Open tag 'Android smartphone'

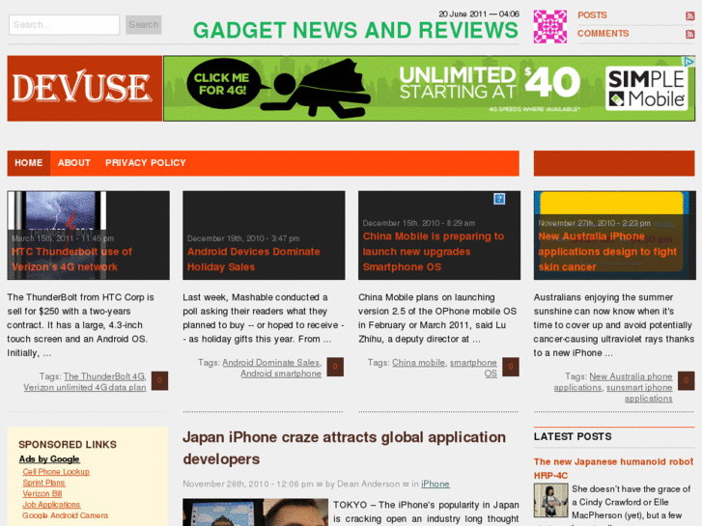pyautogui.click(x=281, y=374)
